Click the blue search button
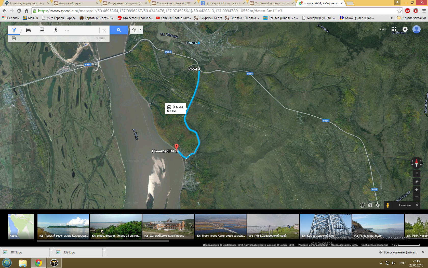The height and width of the screenshot is (268, 428). coord(119,30)
